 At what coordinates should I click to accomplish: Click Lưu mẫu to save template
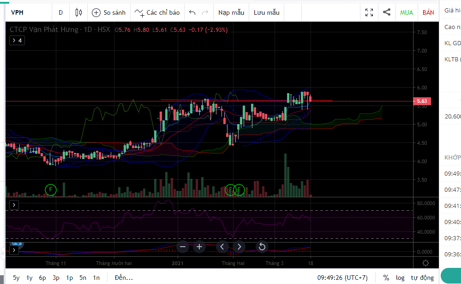pyautogui.click(x=267, y=12)
